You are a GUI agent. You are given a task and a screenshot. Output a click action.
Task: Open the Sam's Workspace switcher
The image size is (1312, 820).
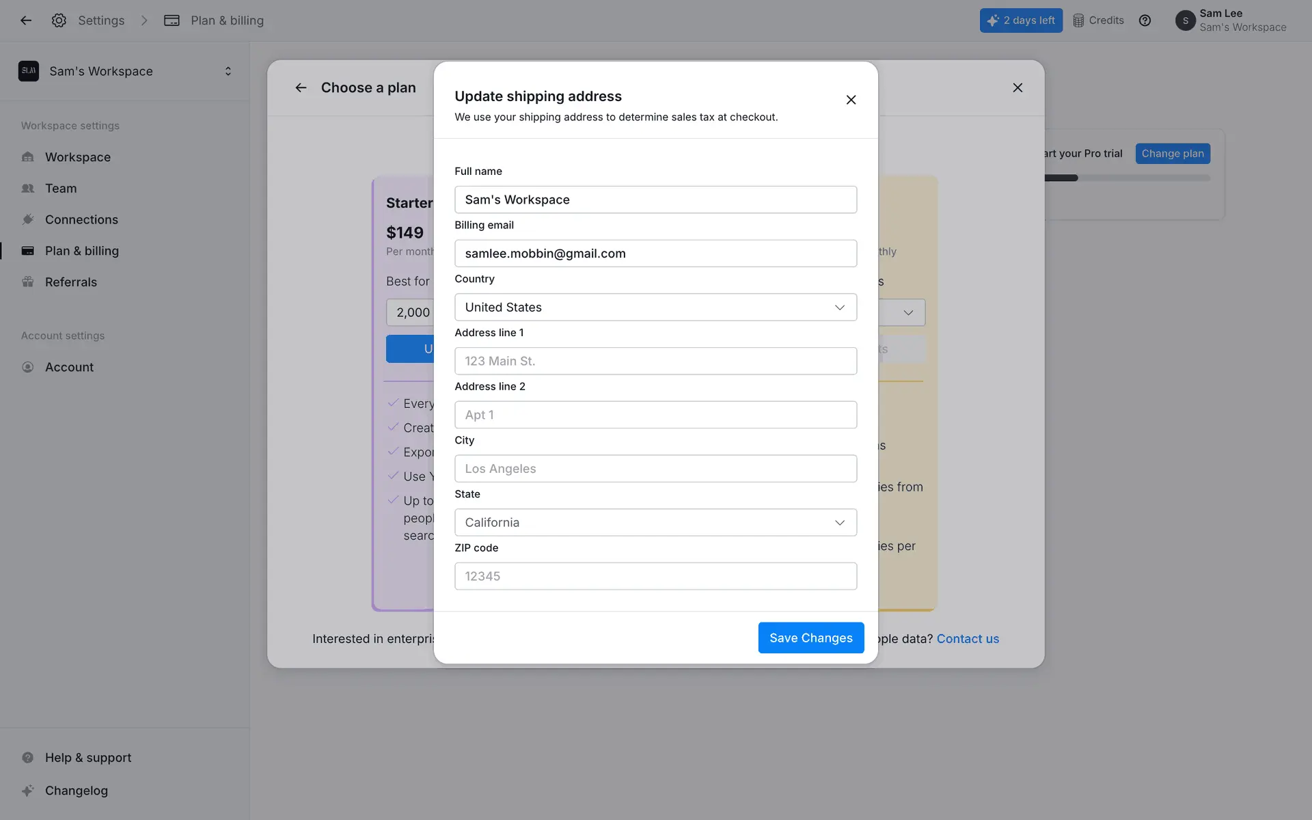[x=125, y=71]
